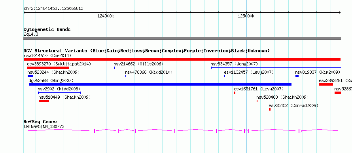Click the blue nsv819837 gain block
The image size is (352, 153).
(297, 76)
